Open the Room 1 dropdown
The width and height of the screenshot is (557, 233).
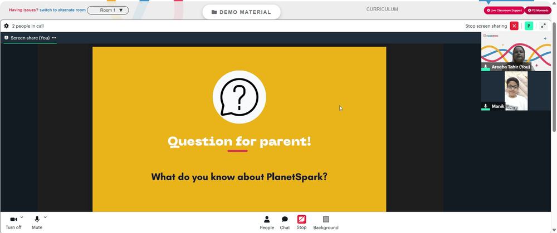click(108, 10)
